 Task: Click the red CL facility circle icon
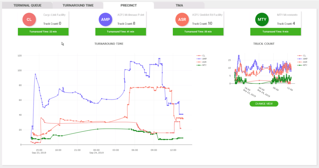(x=29, y=19)
